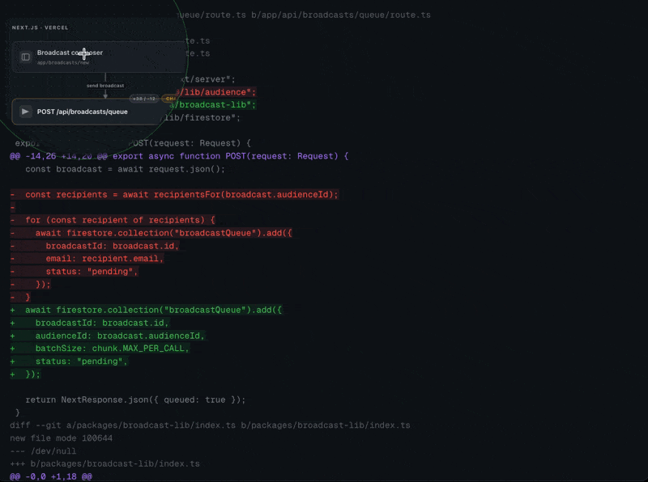
Task: Click the play icon on POST queue node
Action: (x=25, y=112)
